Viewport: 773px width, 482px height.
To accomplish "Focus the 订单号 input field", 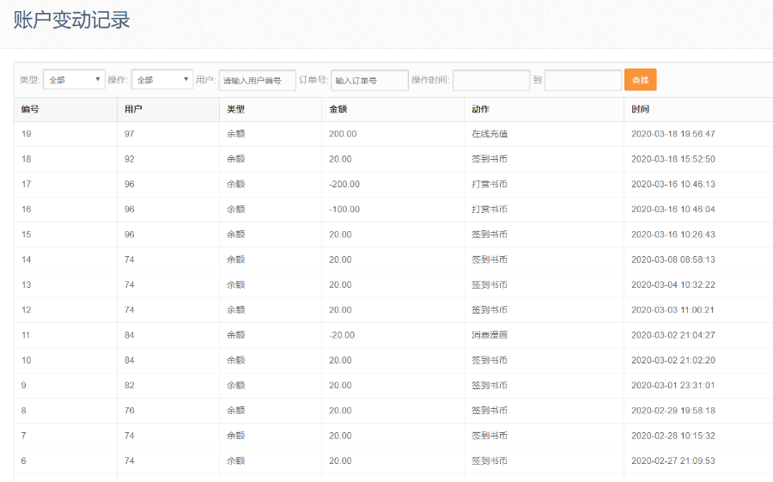I will [369, 80].
